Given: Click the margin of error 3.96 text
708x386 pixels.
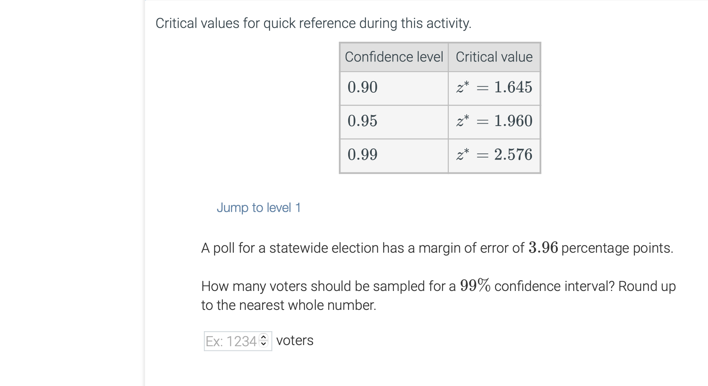Looking at the screenshot, I should [543, 247].
